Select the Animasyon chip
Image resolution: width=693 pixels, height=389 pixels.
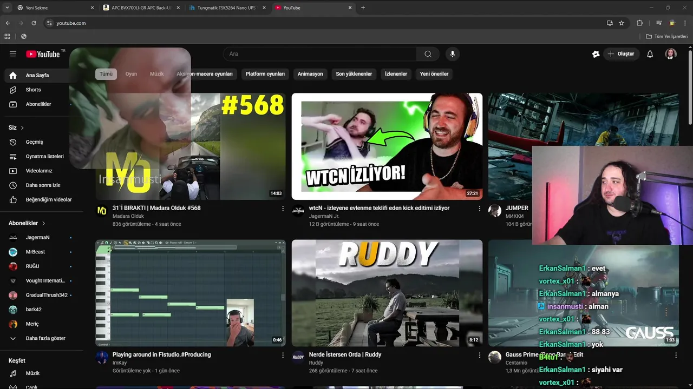[310, 74]
